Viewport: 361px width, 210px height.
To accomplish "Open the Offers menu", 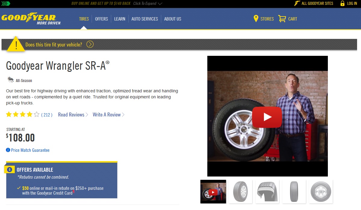I will pos(102,19).
